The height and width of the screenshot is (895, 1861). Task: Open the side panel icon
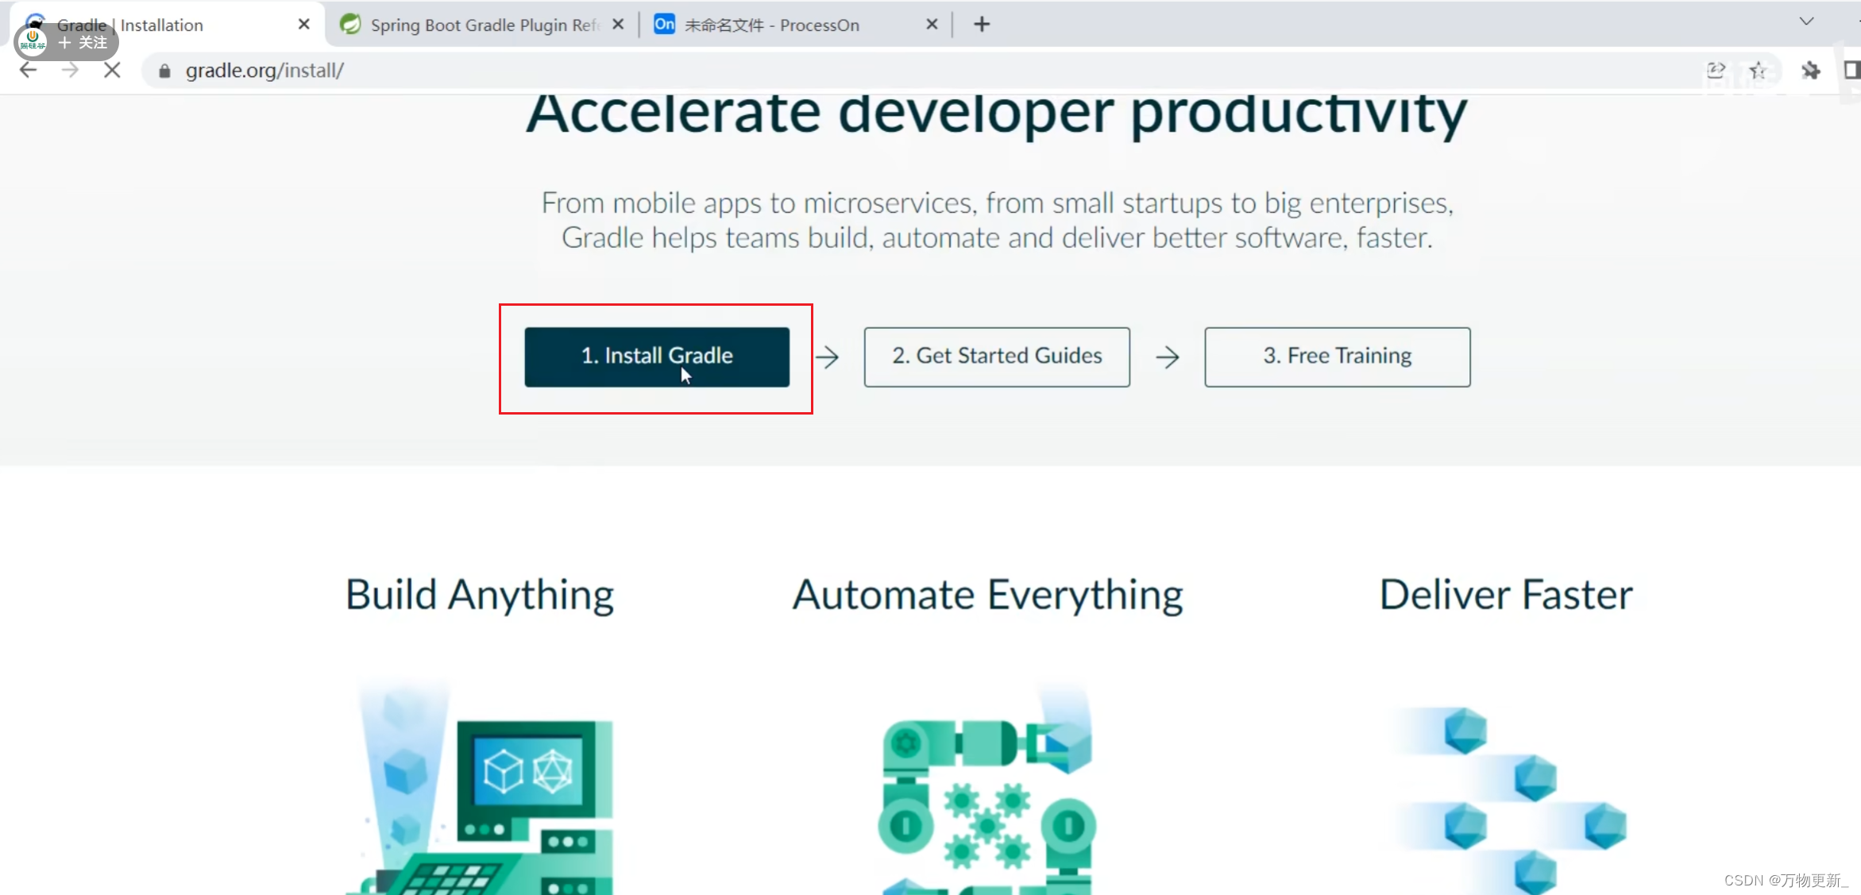click(1851, 70)
